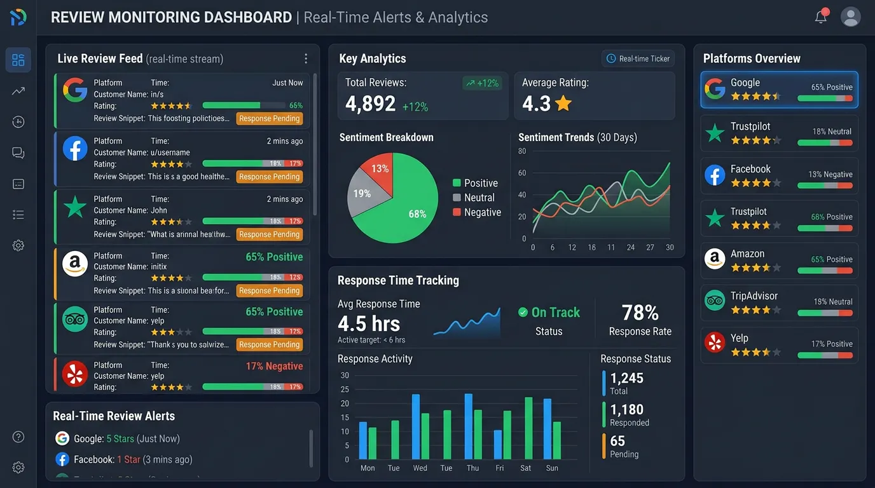Select the Google card in Platforms Overview

point(779,90)
